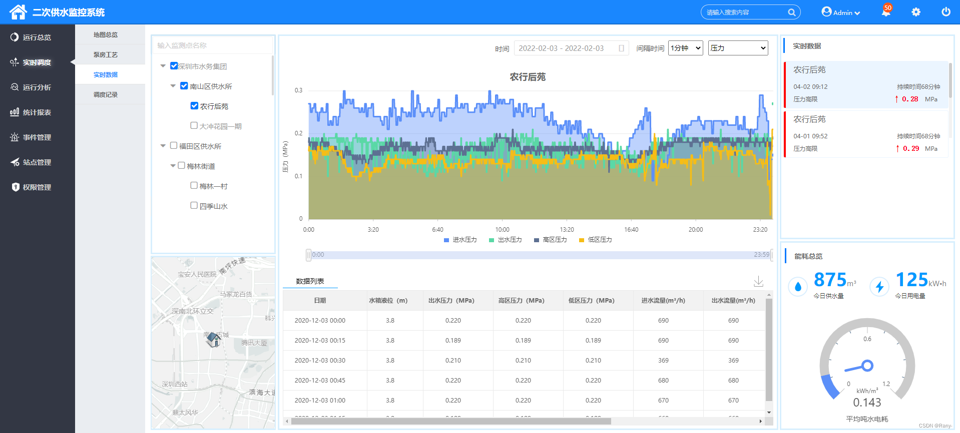Collapse the 梅林街道 tree node

click(173, 166)
